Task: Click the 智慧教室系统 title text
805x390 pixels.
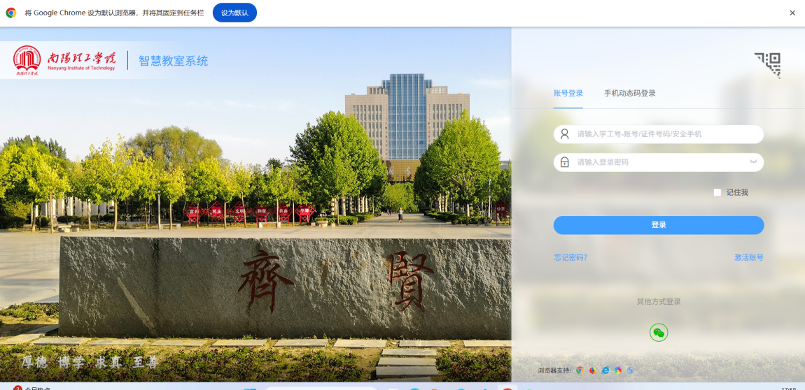Action: [x=173, y=61]
